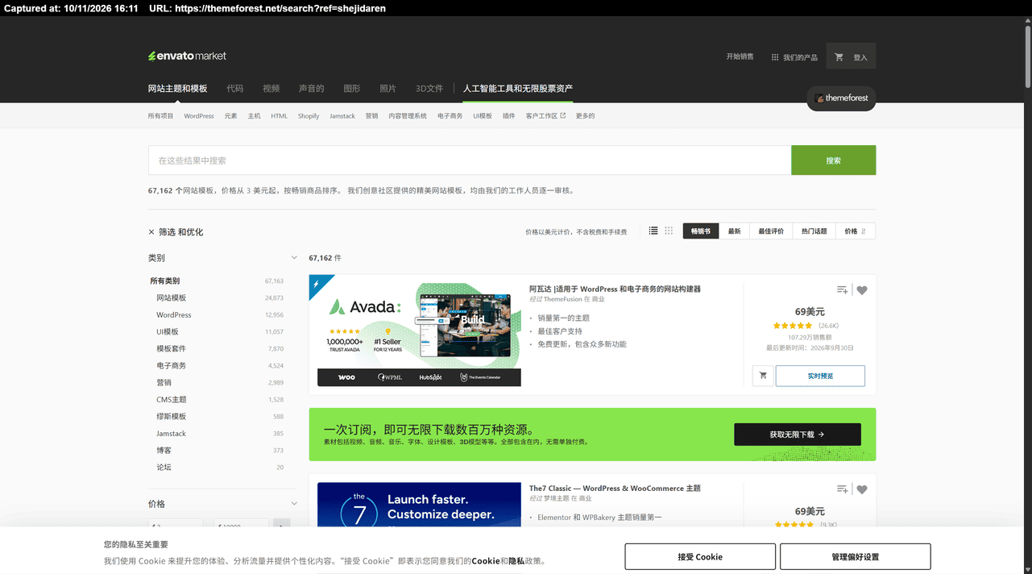Select 所有项目 in sub navigation
Screen dimensions: 1032x574
160,116
